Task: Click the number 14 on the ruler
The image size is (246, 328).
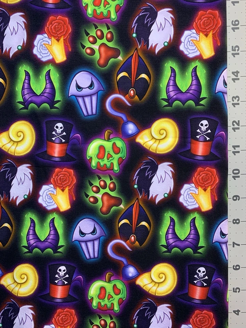Action: 236,76
